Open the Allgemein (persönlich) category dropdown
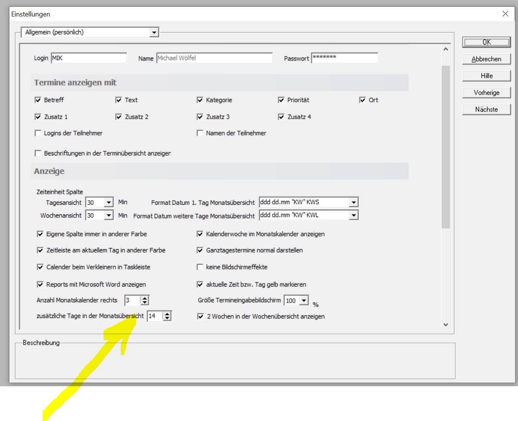 [154, 32]
